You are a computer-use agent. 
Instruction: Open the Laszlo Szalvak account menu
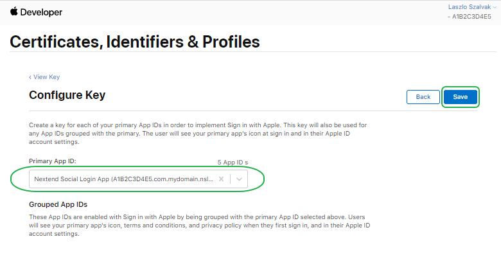click(x=471, y=6)
